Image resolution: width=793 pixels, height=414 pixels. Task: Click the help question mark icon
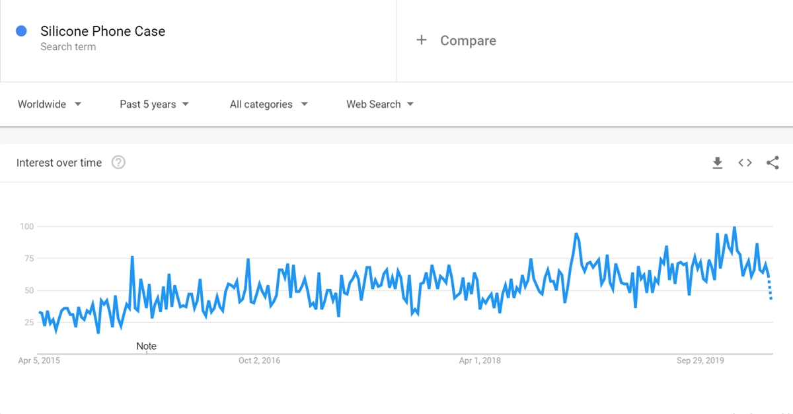(x=118, y=163)
